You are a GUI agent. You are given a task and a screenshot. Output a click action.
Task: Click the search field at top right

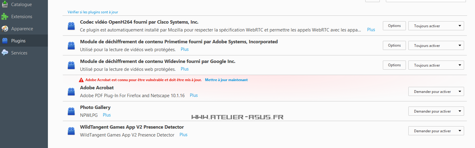426,1
